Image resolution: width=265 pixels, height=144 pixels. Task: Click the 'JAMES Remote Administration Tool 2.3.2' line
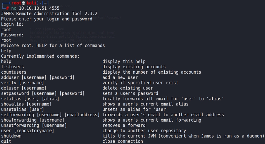[49, 14]
